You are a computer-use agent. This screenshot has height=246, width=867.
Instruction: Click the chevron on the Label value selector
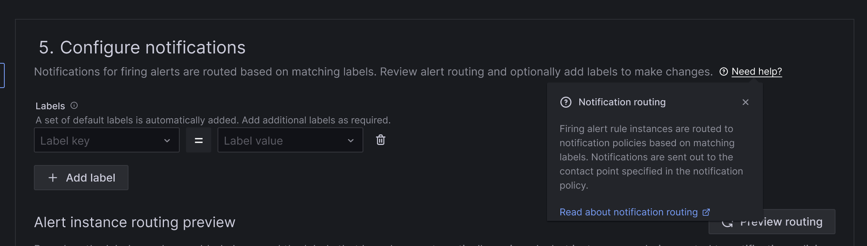click(351, 140)
